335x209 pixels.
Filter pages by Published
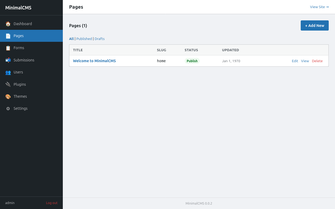click(84, 39)
